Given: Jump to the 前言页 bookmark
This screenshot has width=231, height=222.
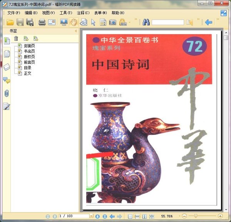Looking at the screenshot, I should (29, 62).
